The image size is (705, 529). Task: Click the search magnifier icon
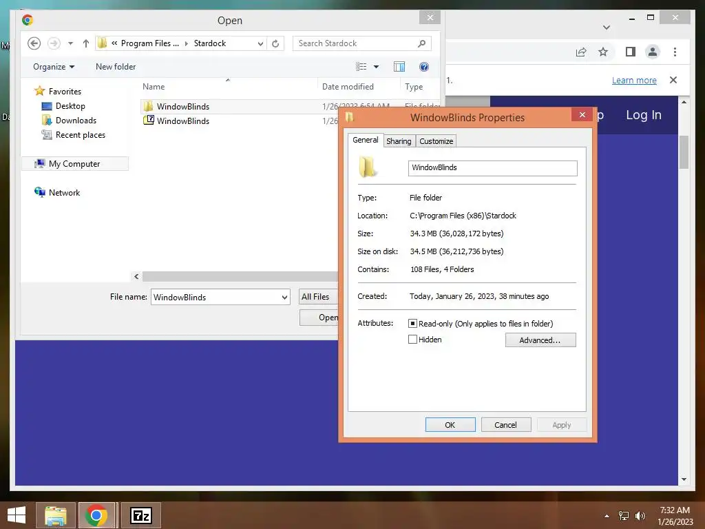click(422, 43)
